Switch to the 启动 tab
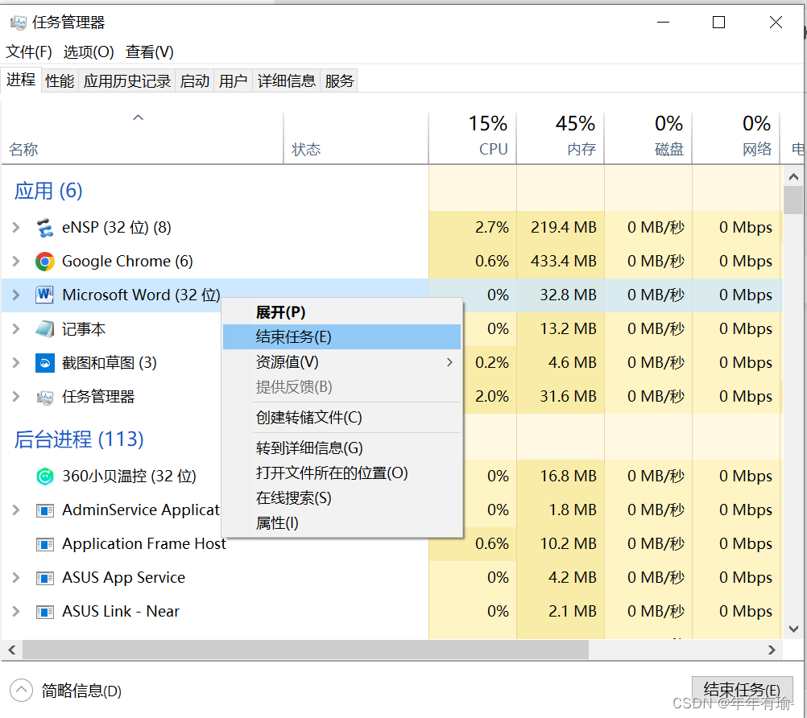 [x=195, y=80]
